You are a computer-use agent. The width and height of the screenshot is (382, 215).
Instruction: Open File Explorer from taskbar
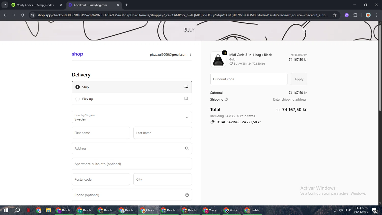(48, 210)
